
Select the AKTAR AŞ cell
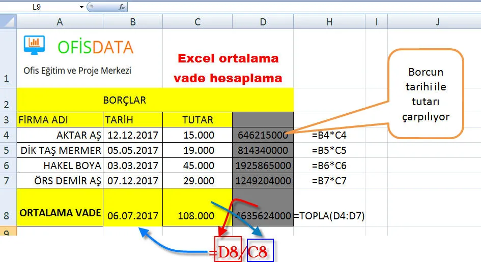pos(60,136)
